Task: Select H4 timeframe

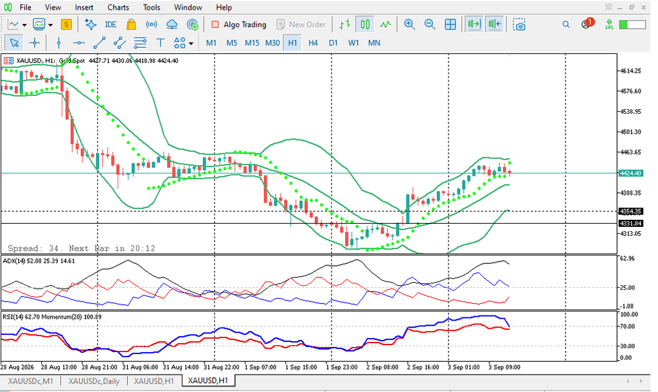Action: coord(313,43)
